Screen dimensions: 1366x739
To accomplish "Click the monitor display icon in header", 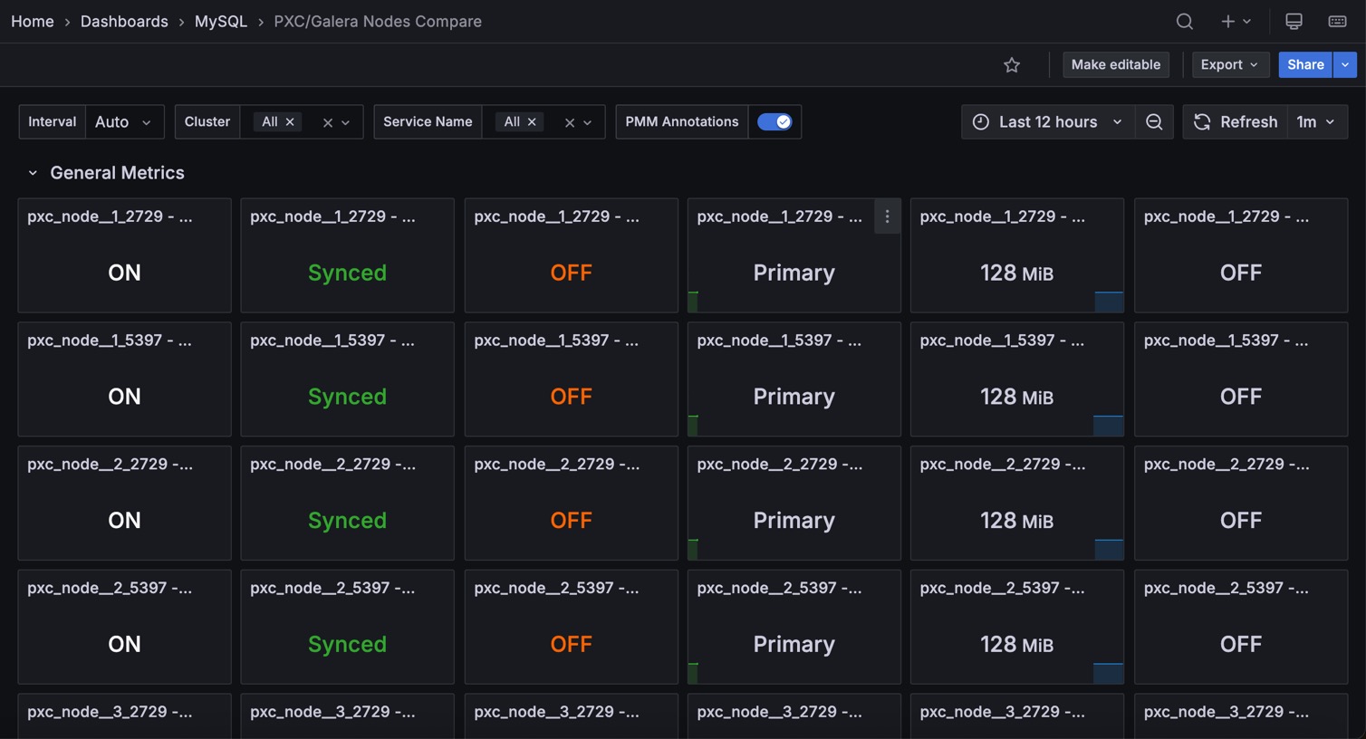I will coord(1294,22).
